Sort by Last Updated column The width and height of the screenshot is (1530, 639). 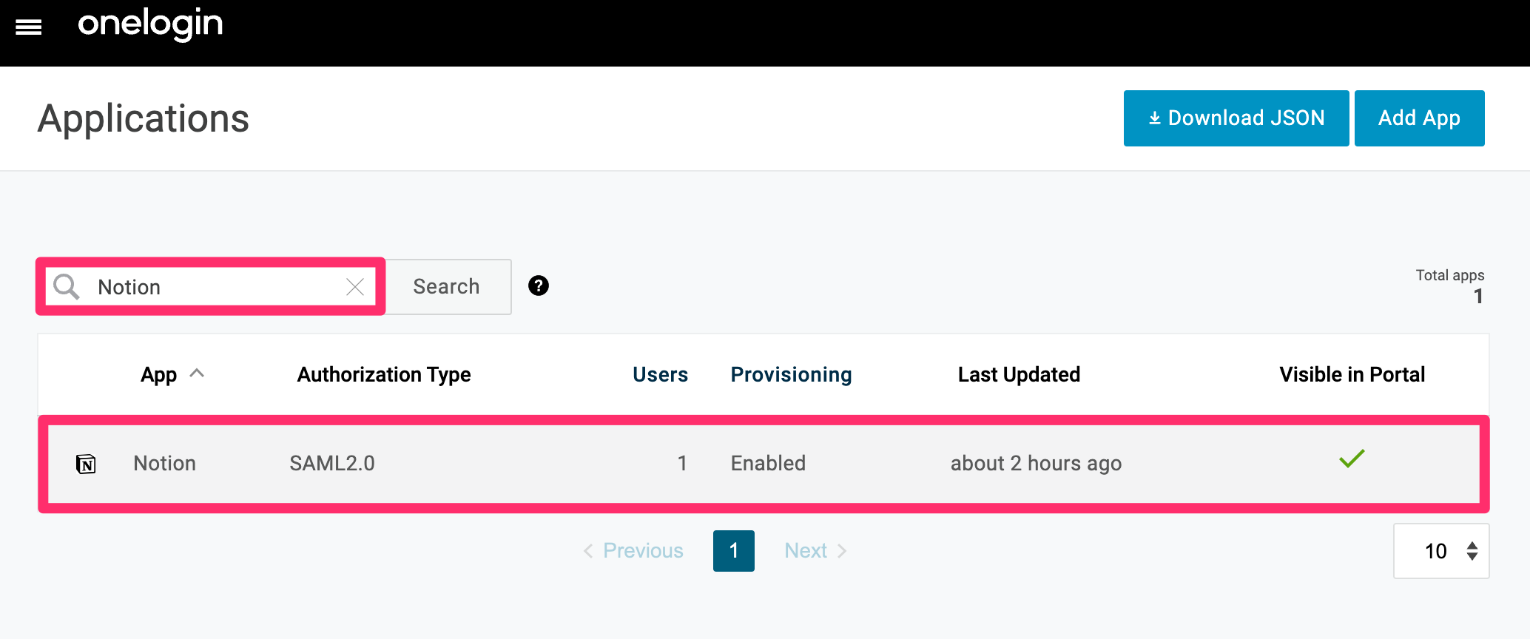tap(1019, 374)
